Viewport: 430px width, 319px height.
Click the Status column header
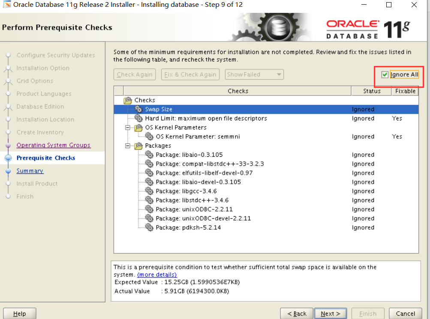click(x=372, y=91)
